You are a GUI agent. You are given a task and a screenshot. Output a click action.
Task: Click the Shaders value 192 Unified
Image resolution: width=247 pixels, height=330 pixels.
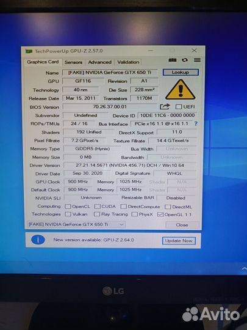[x=89, y=132]
